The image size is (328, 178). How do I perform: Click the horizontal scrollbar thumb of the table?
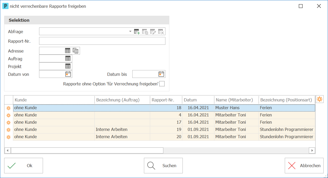pyautogui.click(x=87, y=150)
